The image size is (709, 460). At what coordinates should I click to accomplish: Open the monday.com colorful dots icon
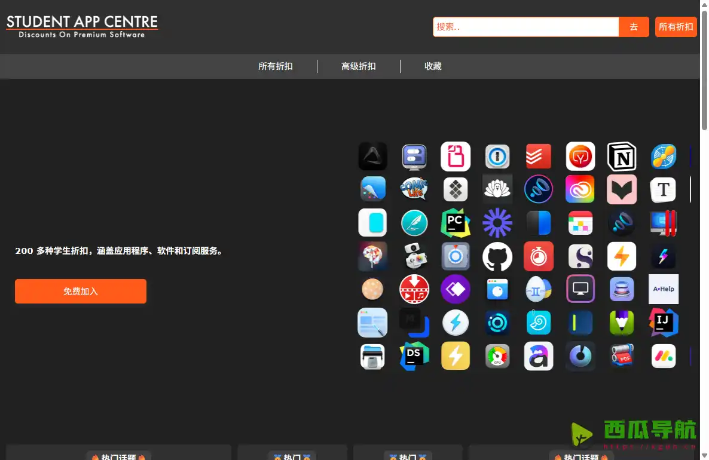[x=664, y=356]
